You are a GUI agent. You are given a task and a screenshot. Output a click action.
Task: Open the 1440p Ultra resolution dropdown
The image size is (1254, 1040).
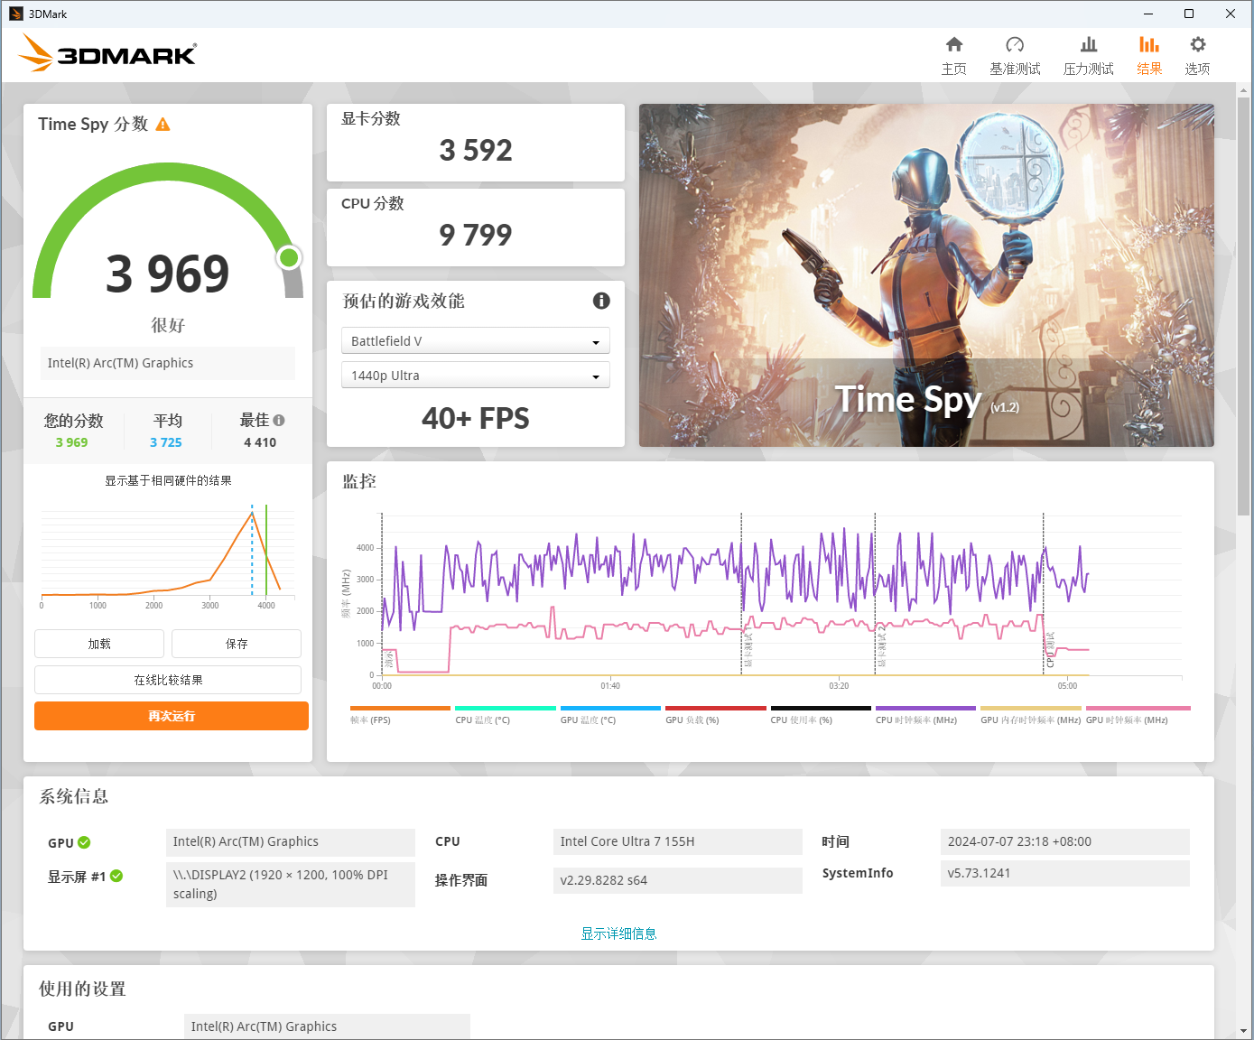[476, 375]
